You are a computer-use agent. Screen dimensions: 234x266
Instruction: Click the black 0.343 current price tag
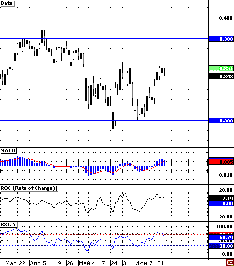click(x=221, y=76)
